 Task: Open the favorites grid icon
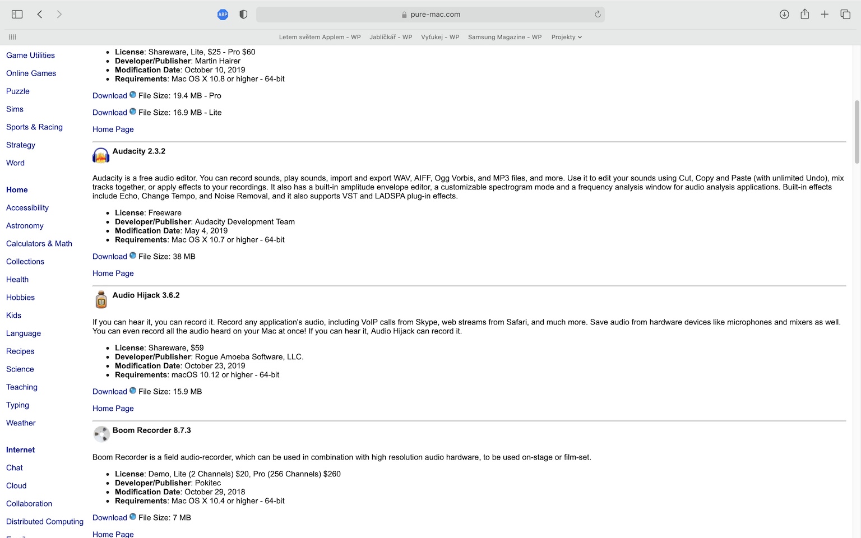point(12,37)
